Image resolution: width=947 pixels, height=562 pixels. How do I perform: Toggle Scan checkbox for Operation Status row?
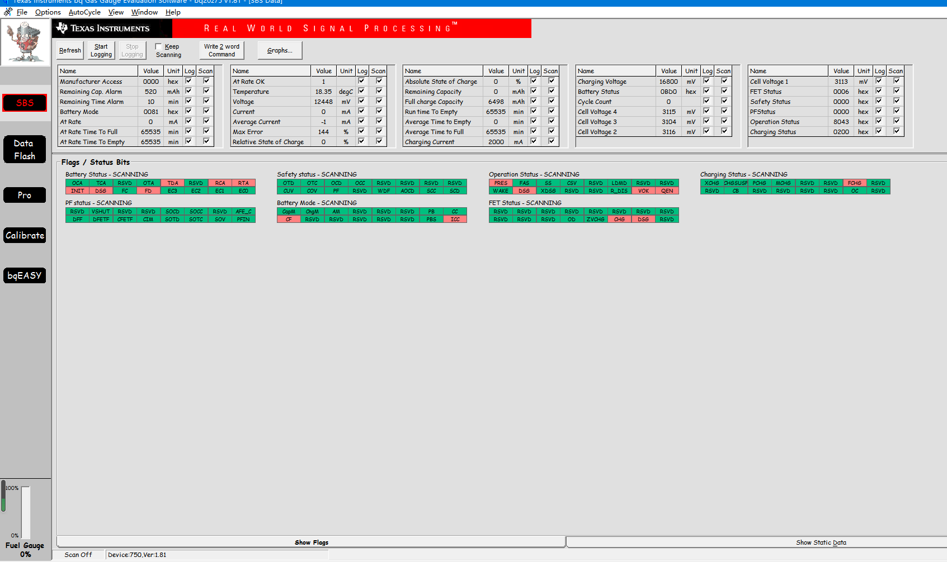point(897,121)
